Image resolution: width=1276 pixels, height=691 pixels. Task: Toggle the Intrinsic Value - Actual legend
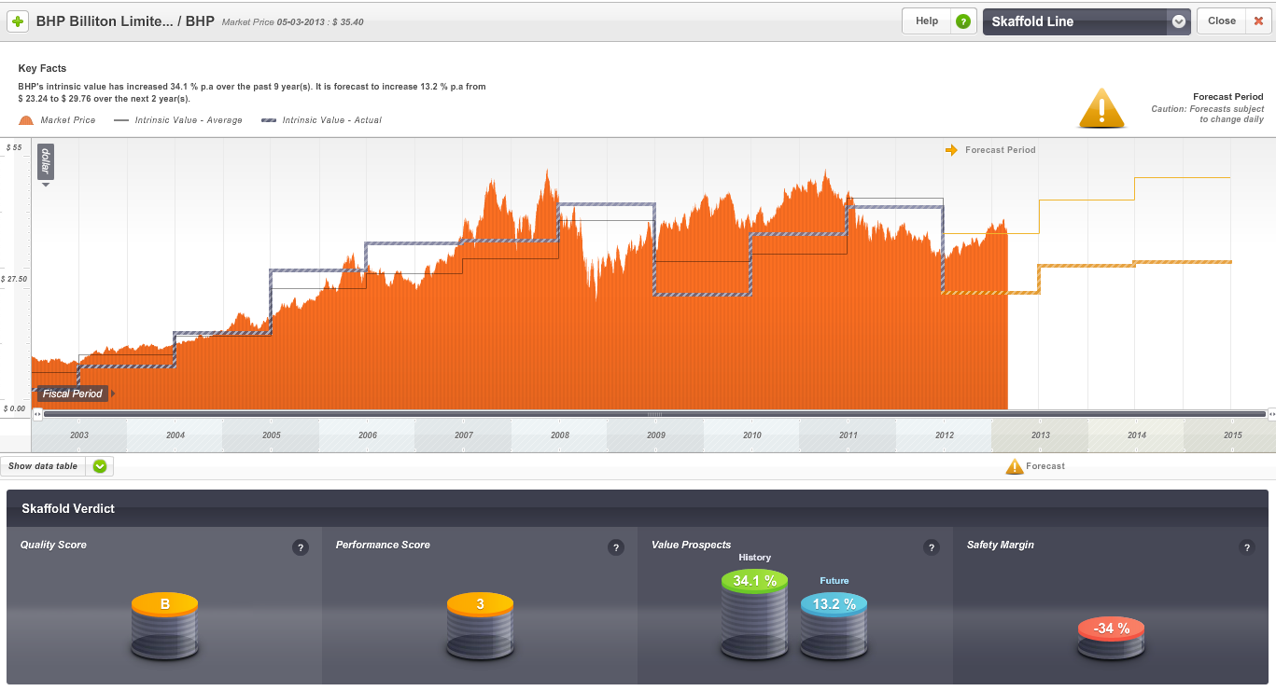[321, 120]
